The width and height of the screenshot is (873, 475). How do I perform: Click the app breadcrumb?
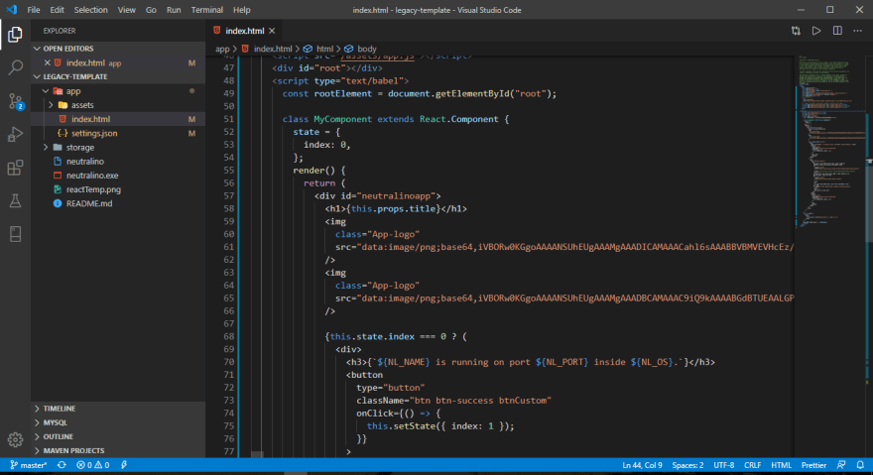point(222,49)
